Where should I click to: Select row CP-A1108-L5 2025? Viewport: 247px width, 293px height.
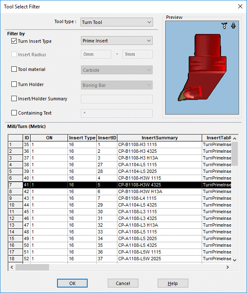pos(120,238)
